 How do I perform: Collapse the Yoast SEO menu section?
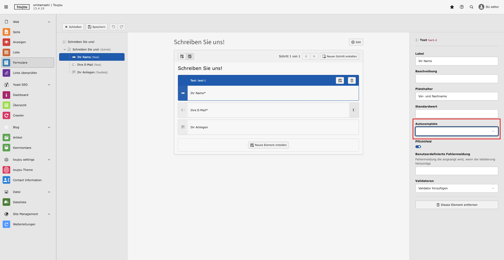49,85
